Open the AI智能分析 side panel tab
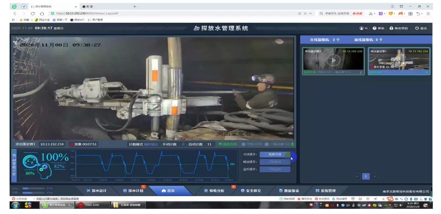 click(14, 165)
